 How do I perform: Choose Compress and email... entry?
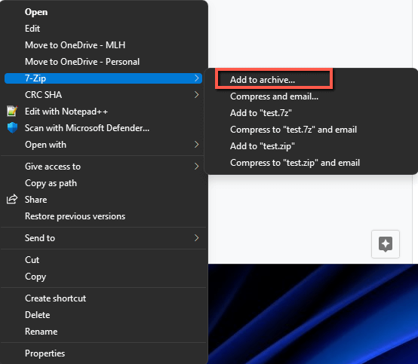[x=275, y=96]
